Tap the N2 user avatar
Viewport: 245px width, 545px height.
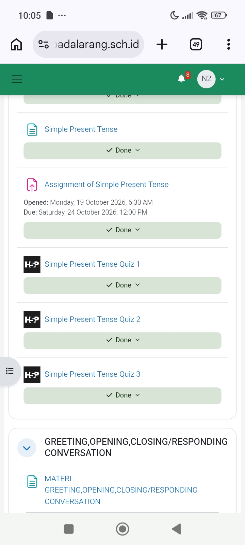click(207, 79)
